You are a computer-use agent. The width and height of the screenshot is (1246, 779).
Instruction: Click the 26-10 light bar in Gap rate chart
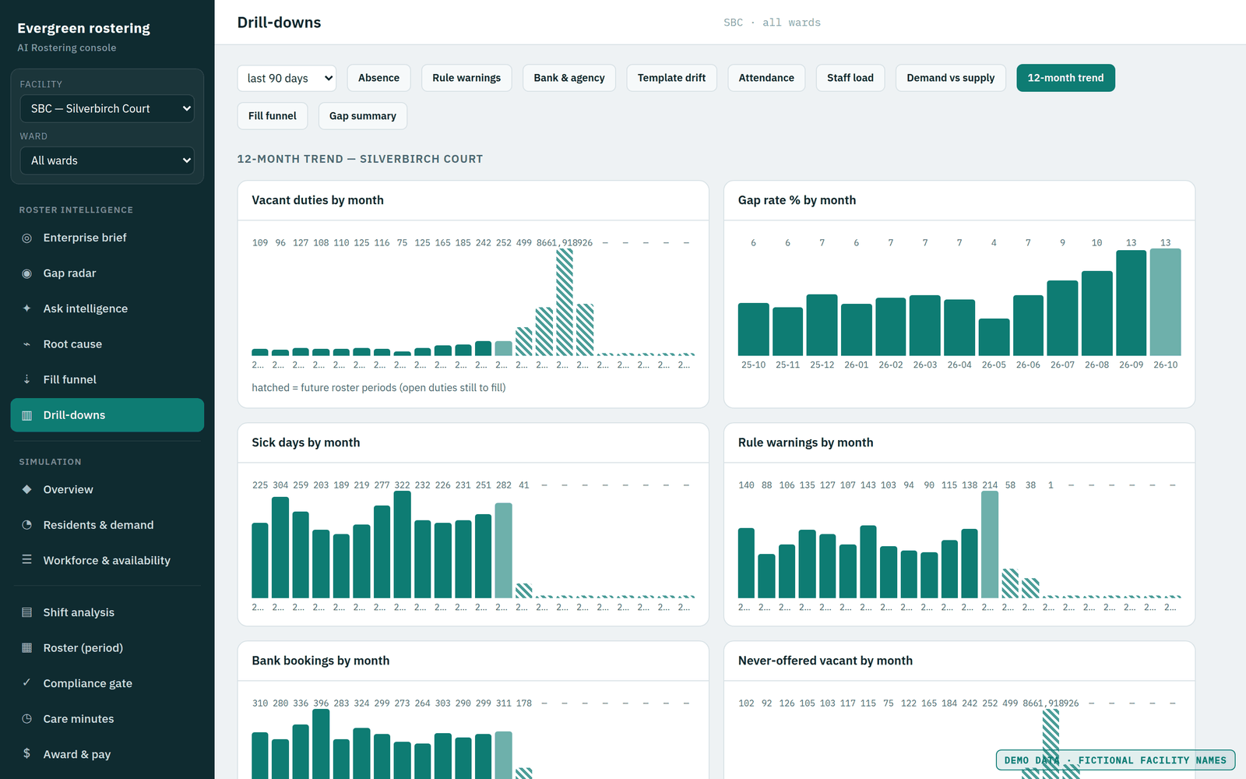[x=1165, y=302]
